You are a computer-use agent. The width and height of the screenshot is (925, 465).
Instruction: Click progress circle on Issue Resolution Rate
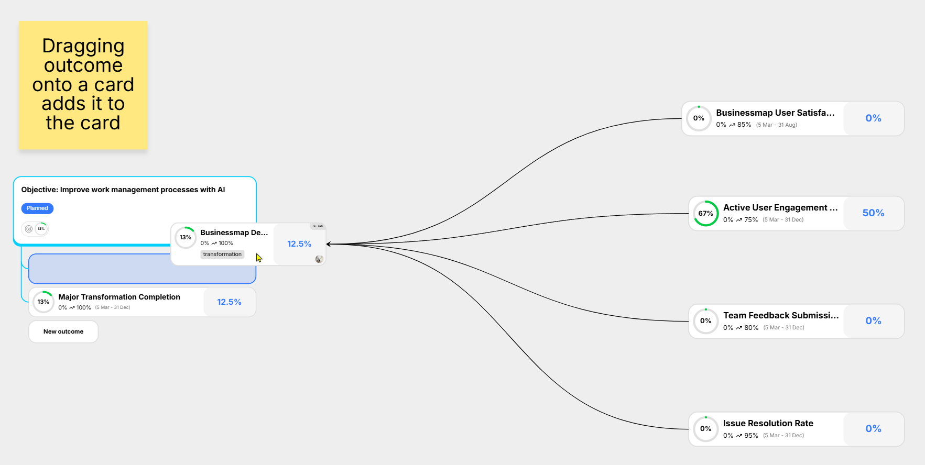(705, 429)
